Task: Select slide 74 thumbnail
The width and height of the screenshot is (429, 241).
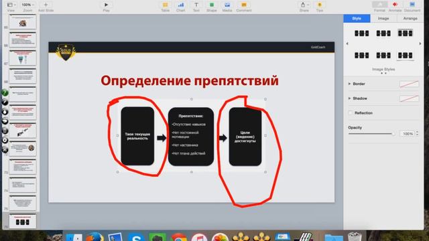Action: point(23,185)
